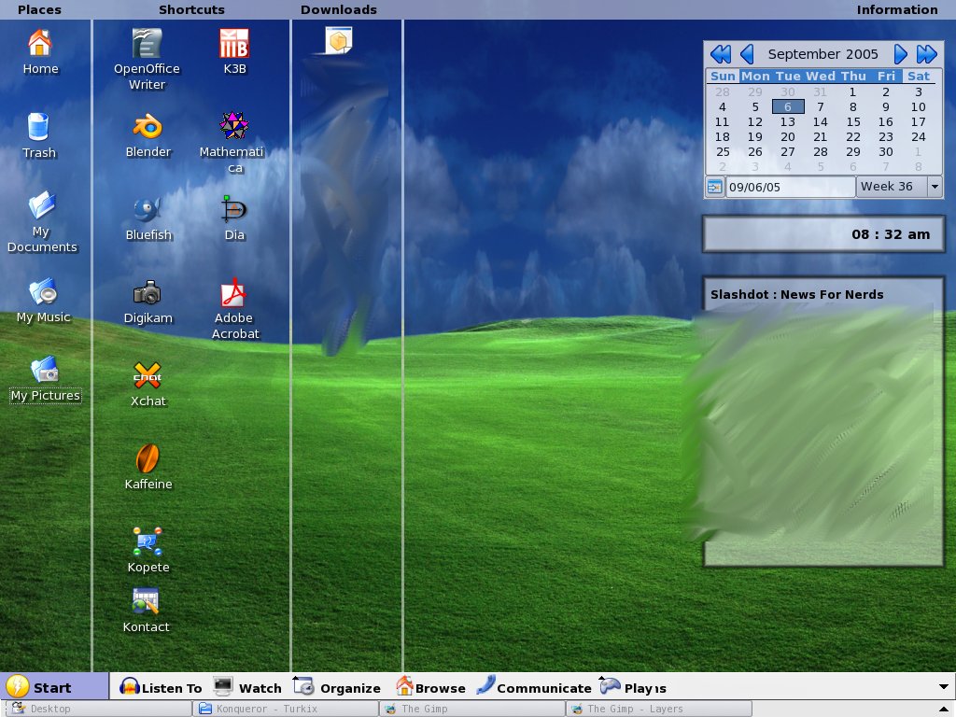This screenshot has height=717, width=956.
Task: Expand the taskbar up arrow
Action: pos(943,710)
